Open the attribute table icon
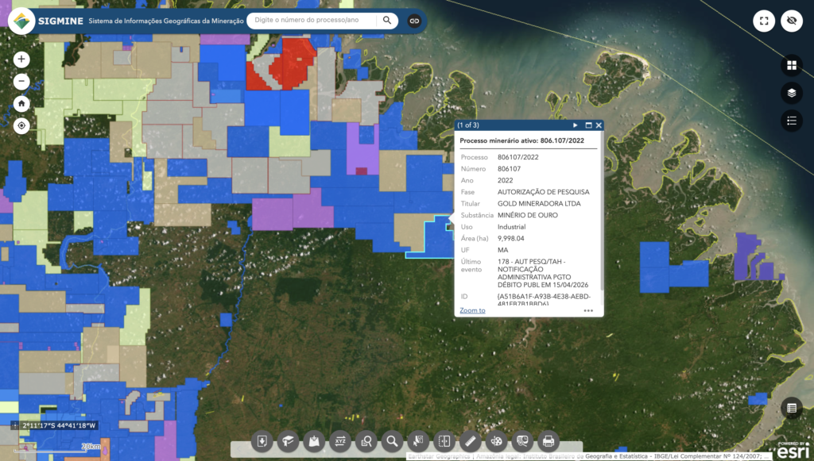 (792, 408)
